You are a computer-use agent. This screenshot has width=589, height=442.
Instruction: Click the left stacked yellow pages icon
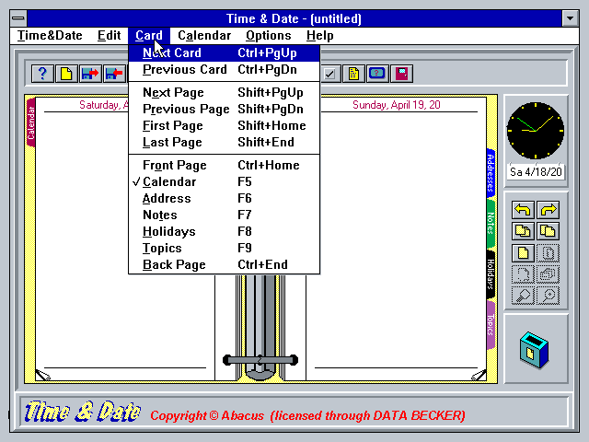(x=523, y=231)
